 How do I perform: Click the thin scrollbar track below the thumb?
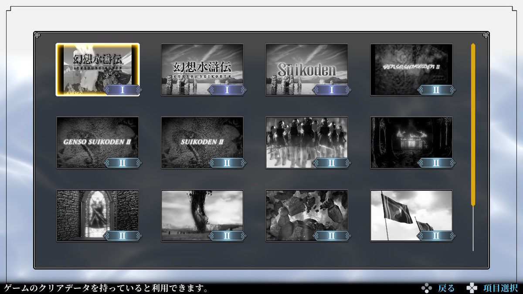point(473,229)
